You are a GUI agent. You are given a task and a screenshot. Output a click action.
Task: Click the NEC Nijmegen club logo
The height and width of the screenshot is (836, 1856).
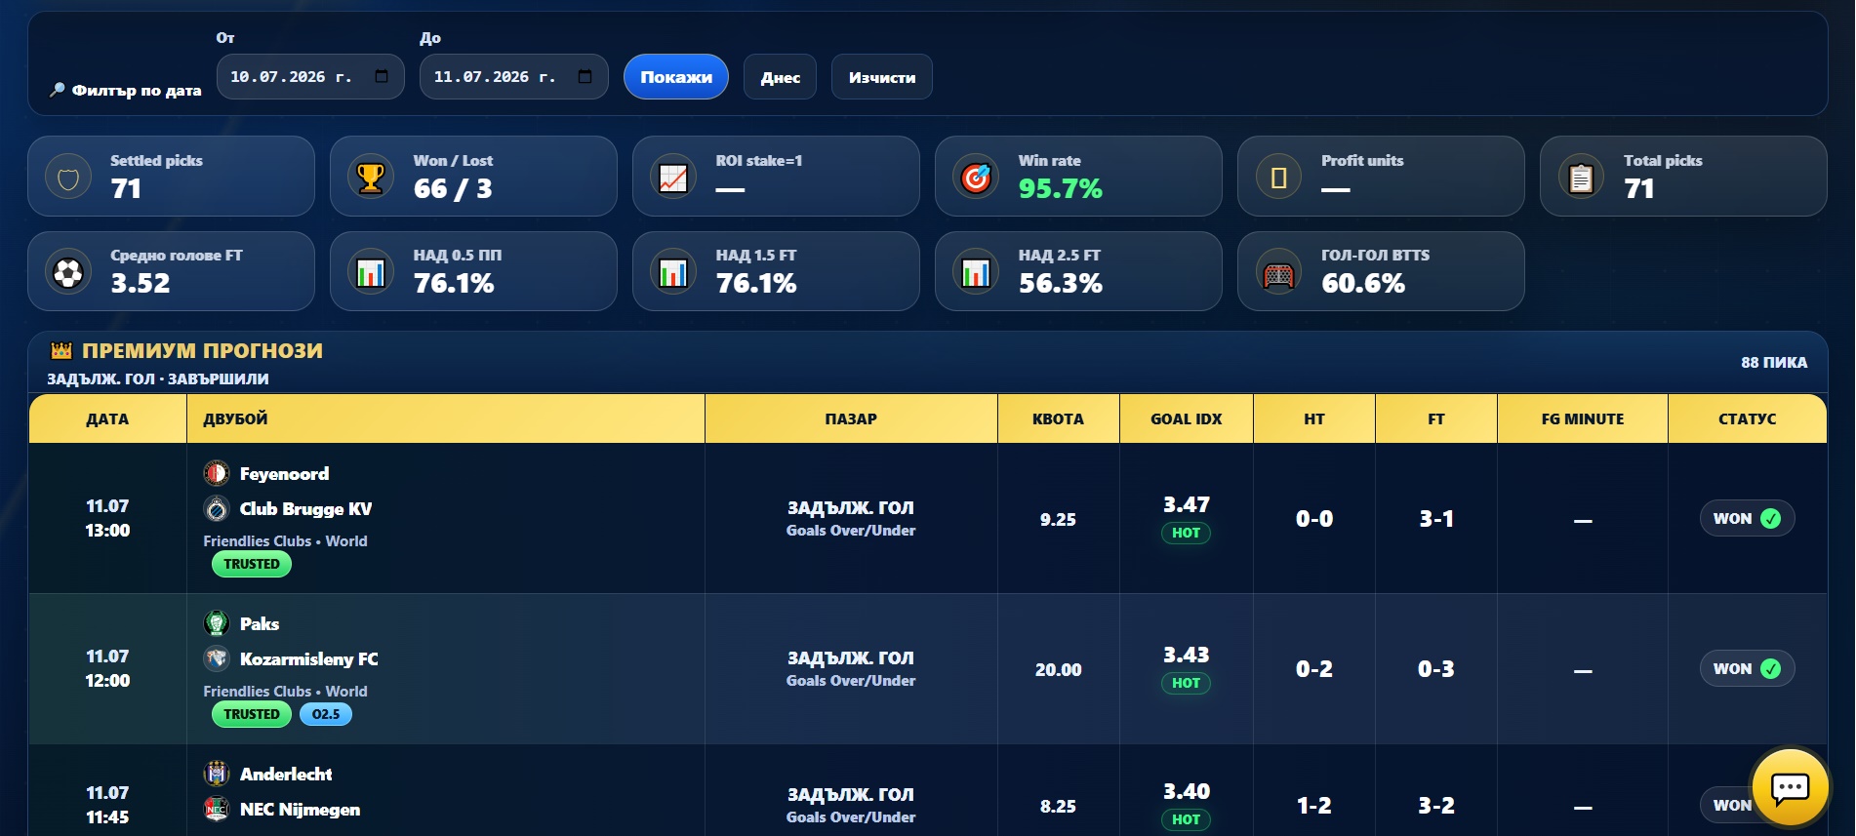[217, 810]
